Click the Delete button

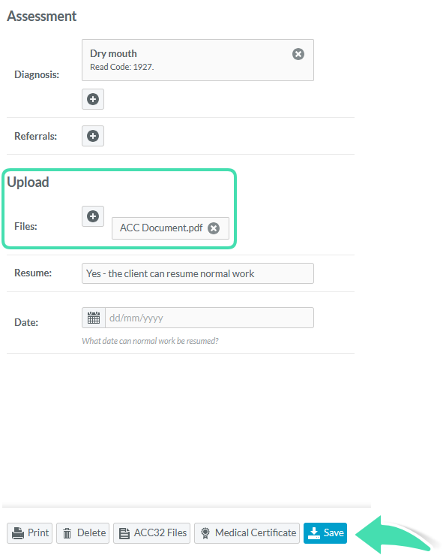pos(82,533)
